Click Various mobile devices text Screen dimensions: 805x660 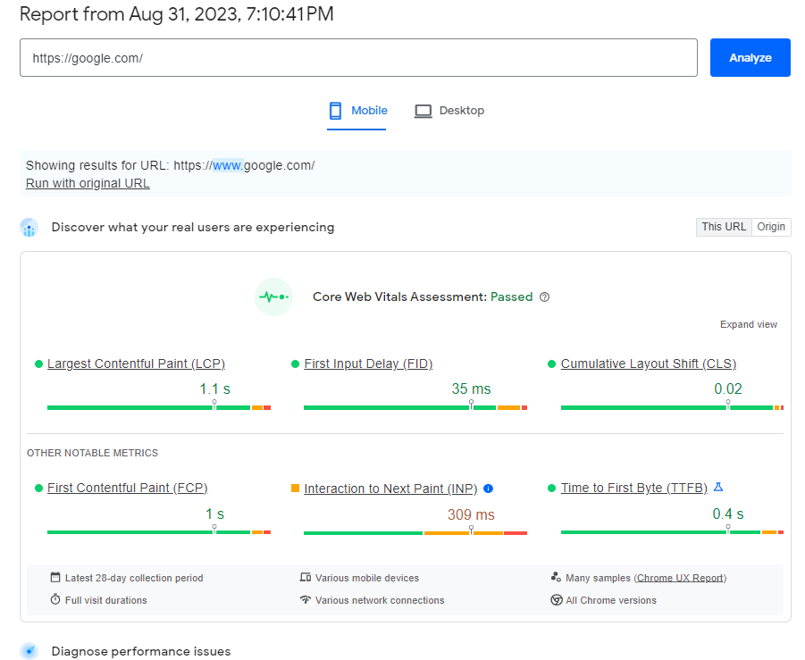pos(367,578)
